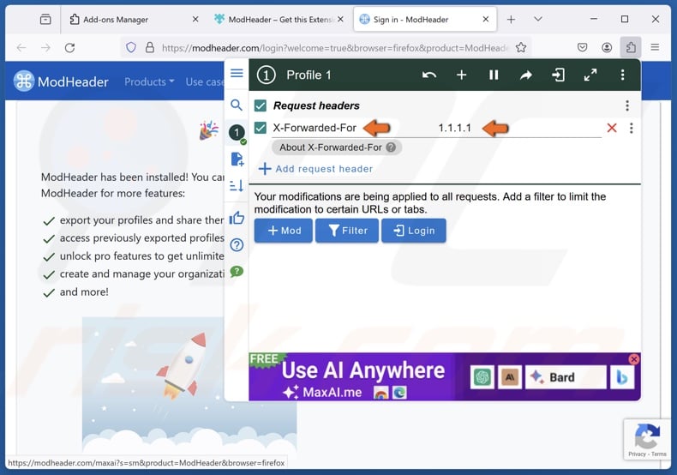Viewport: 677px width, 475px height.
Task: Click the 1.1.1.1 header value field
Action: click(455, 128)
